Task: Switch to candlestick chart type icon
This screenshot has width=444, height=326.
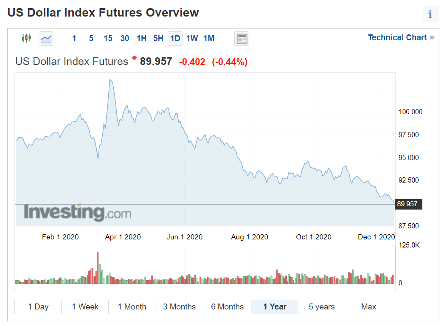Action: click(x=26, y=38)
